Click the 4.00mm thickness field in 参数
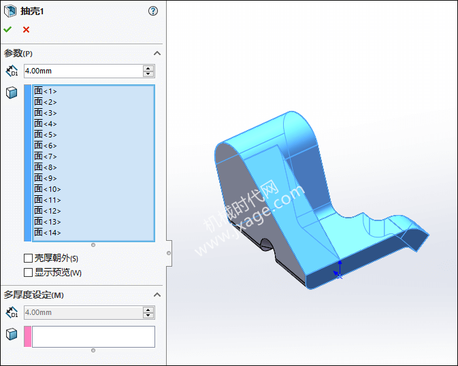Viewport: 458px width, 366px height. click(84, 71)
